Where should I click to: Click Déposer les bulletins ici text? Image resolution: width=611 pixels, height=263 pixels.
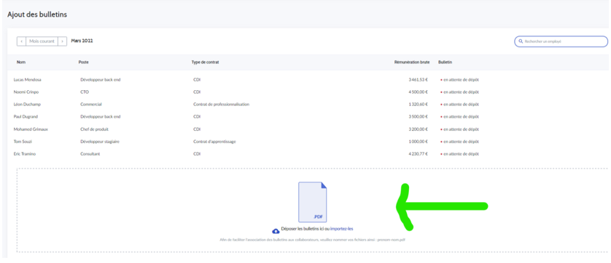pyautogui.click(x=303, y=229)
